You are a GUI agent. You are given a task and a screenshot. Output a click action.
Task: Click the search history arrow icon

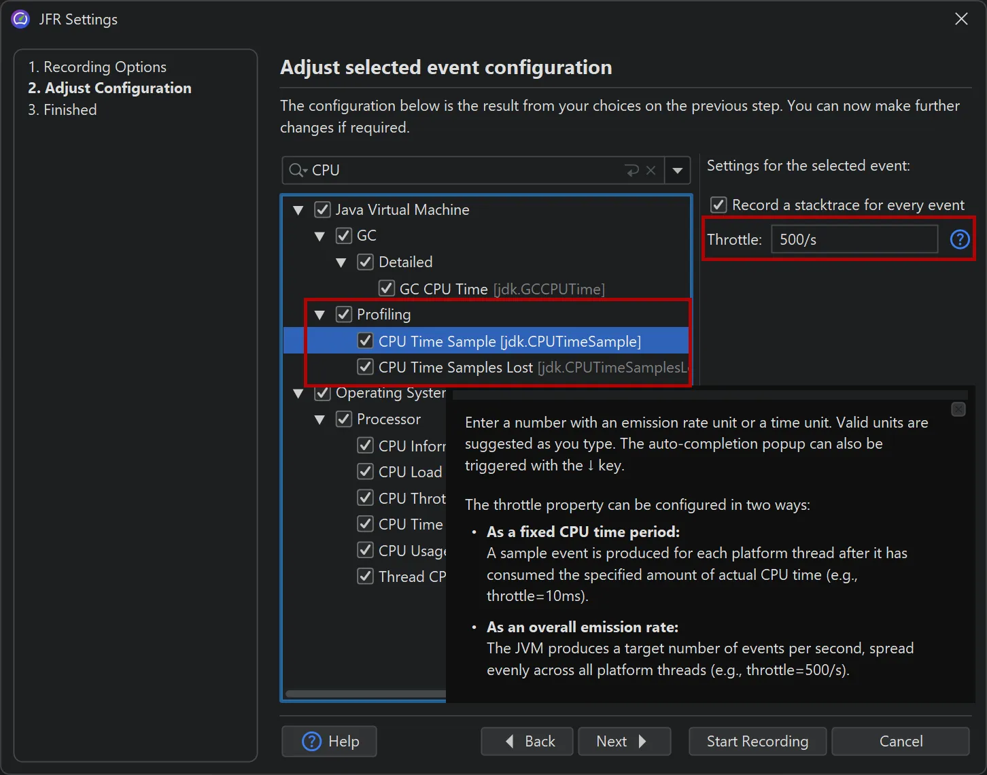632,171
